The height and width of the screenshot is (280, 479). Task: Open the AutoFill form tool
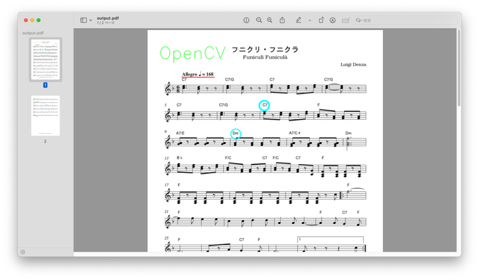(345, 20)
